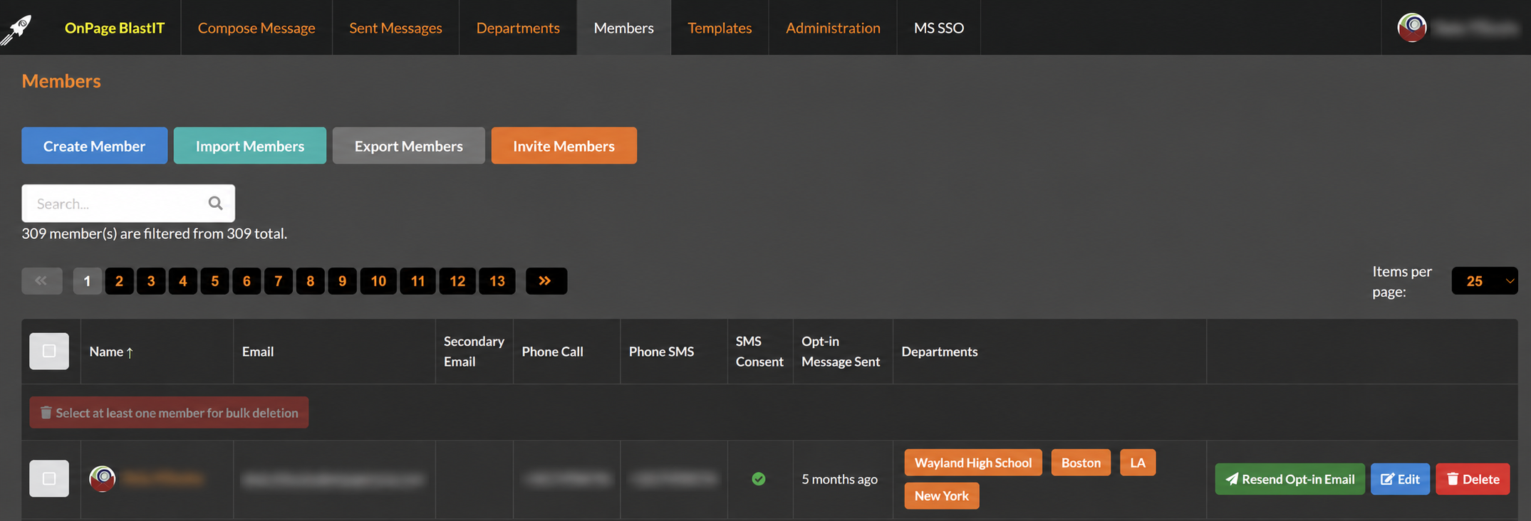The height and width of the screenshot is (521, 1531).
Task: Open the Administration tab
Action: click(x=833, y=28)
